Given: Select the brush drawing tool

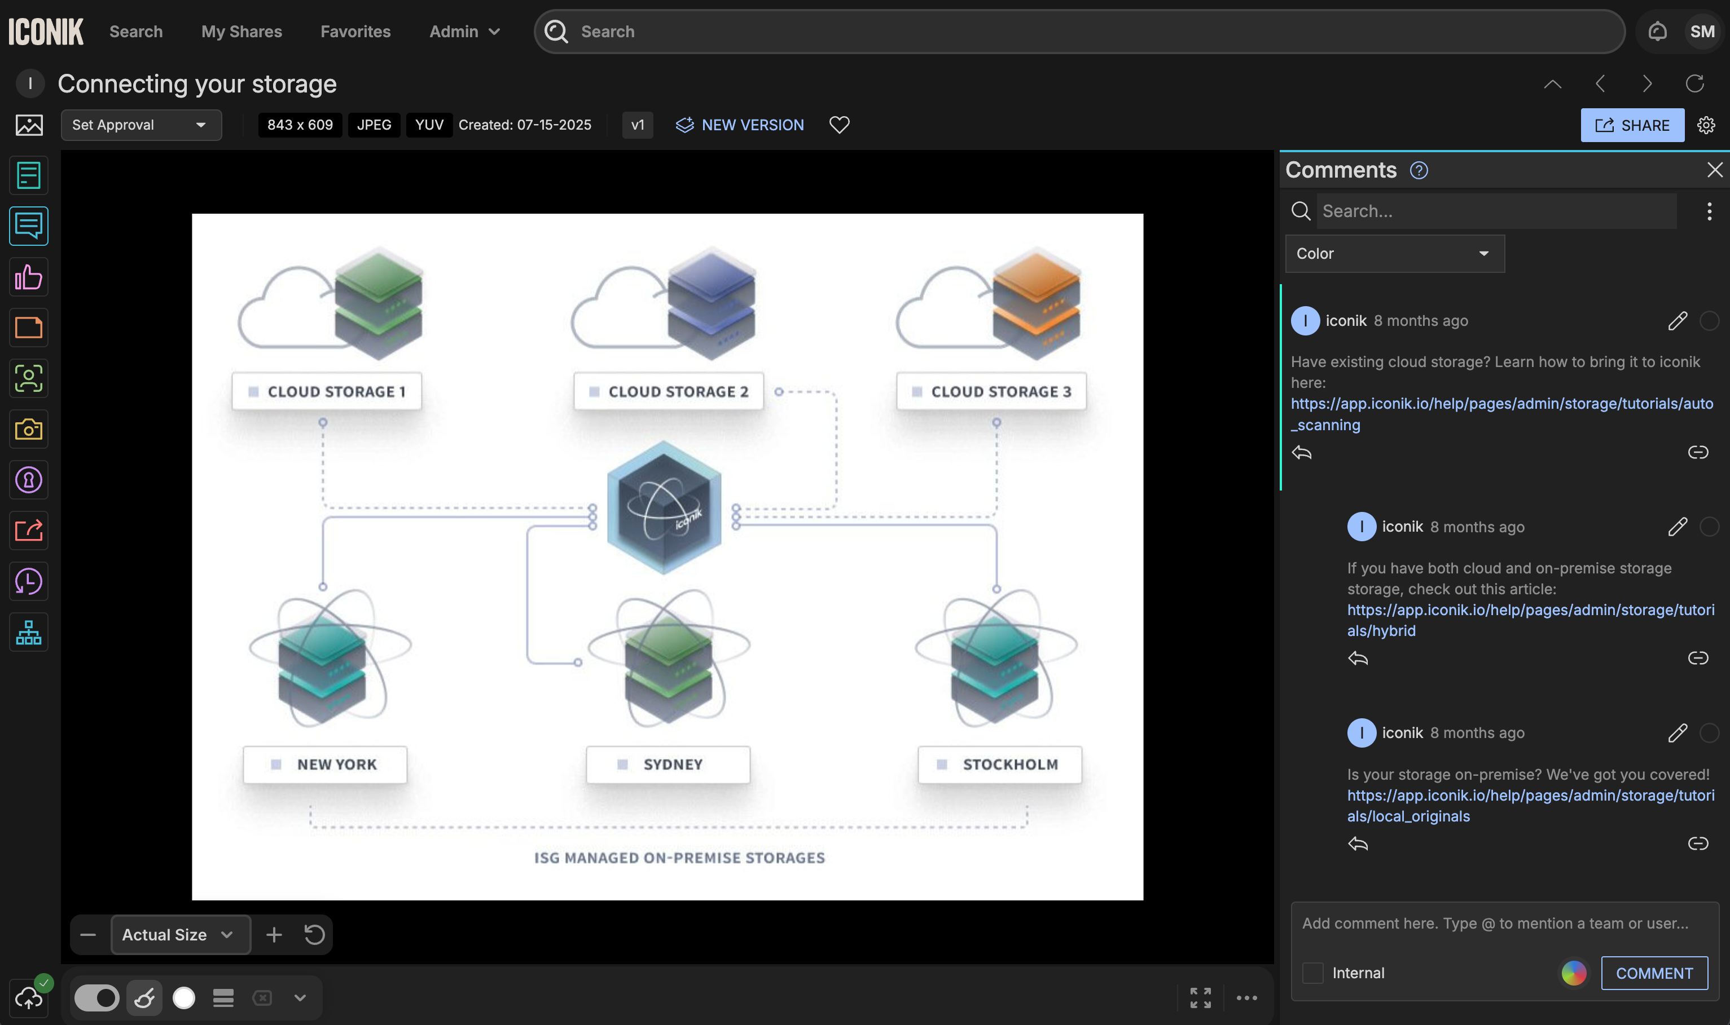Looking at the screenshot, I should tap(144, 997).
